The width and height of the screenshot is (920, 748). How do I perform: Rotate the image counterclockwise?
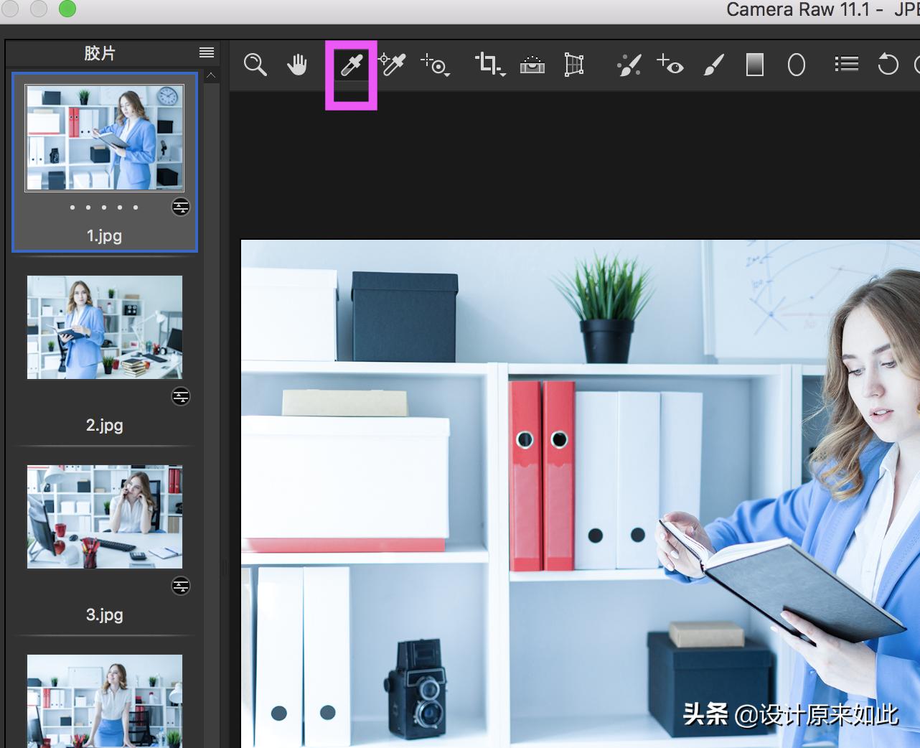[x=888, y=65]
